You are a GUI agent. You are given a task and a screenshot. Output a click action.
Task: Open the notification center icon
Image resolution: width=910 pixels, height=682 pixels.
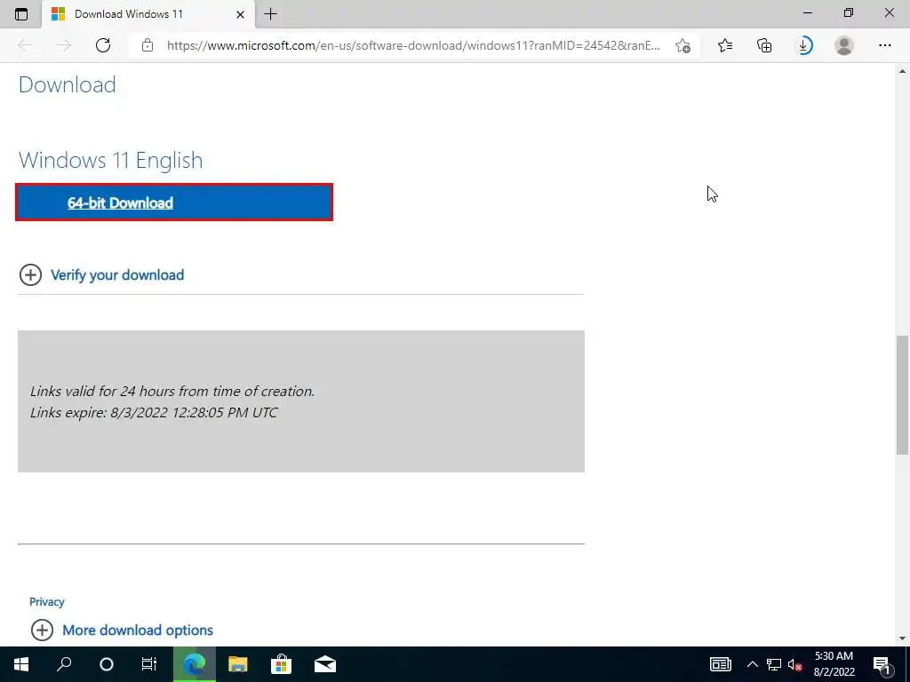(881, 664)
